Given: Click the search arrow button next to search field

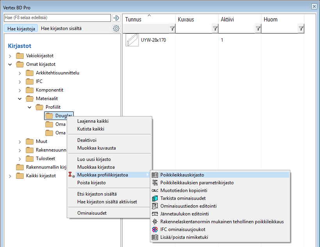Looking at the screenshot, I should point(116,18).
